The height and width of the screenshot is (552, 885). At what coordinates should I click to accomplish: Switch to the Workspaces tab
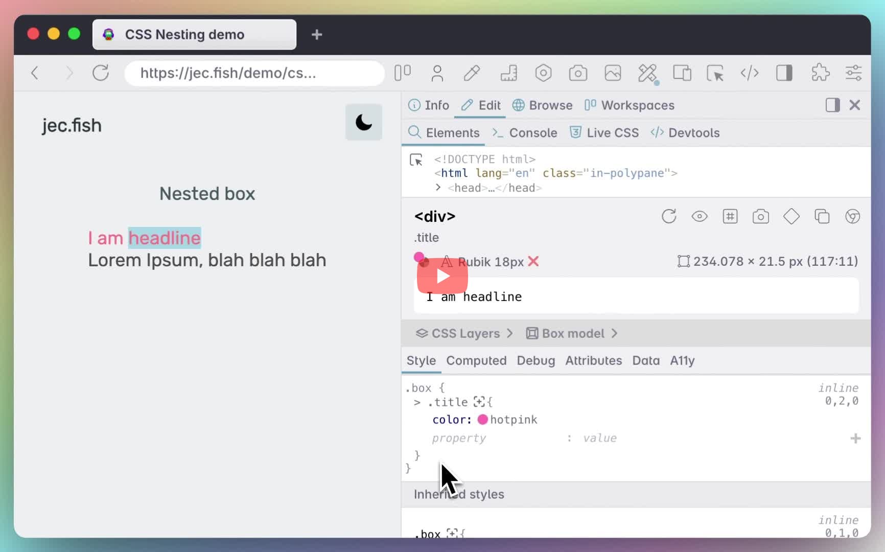point(629,105)
